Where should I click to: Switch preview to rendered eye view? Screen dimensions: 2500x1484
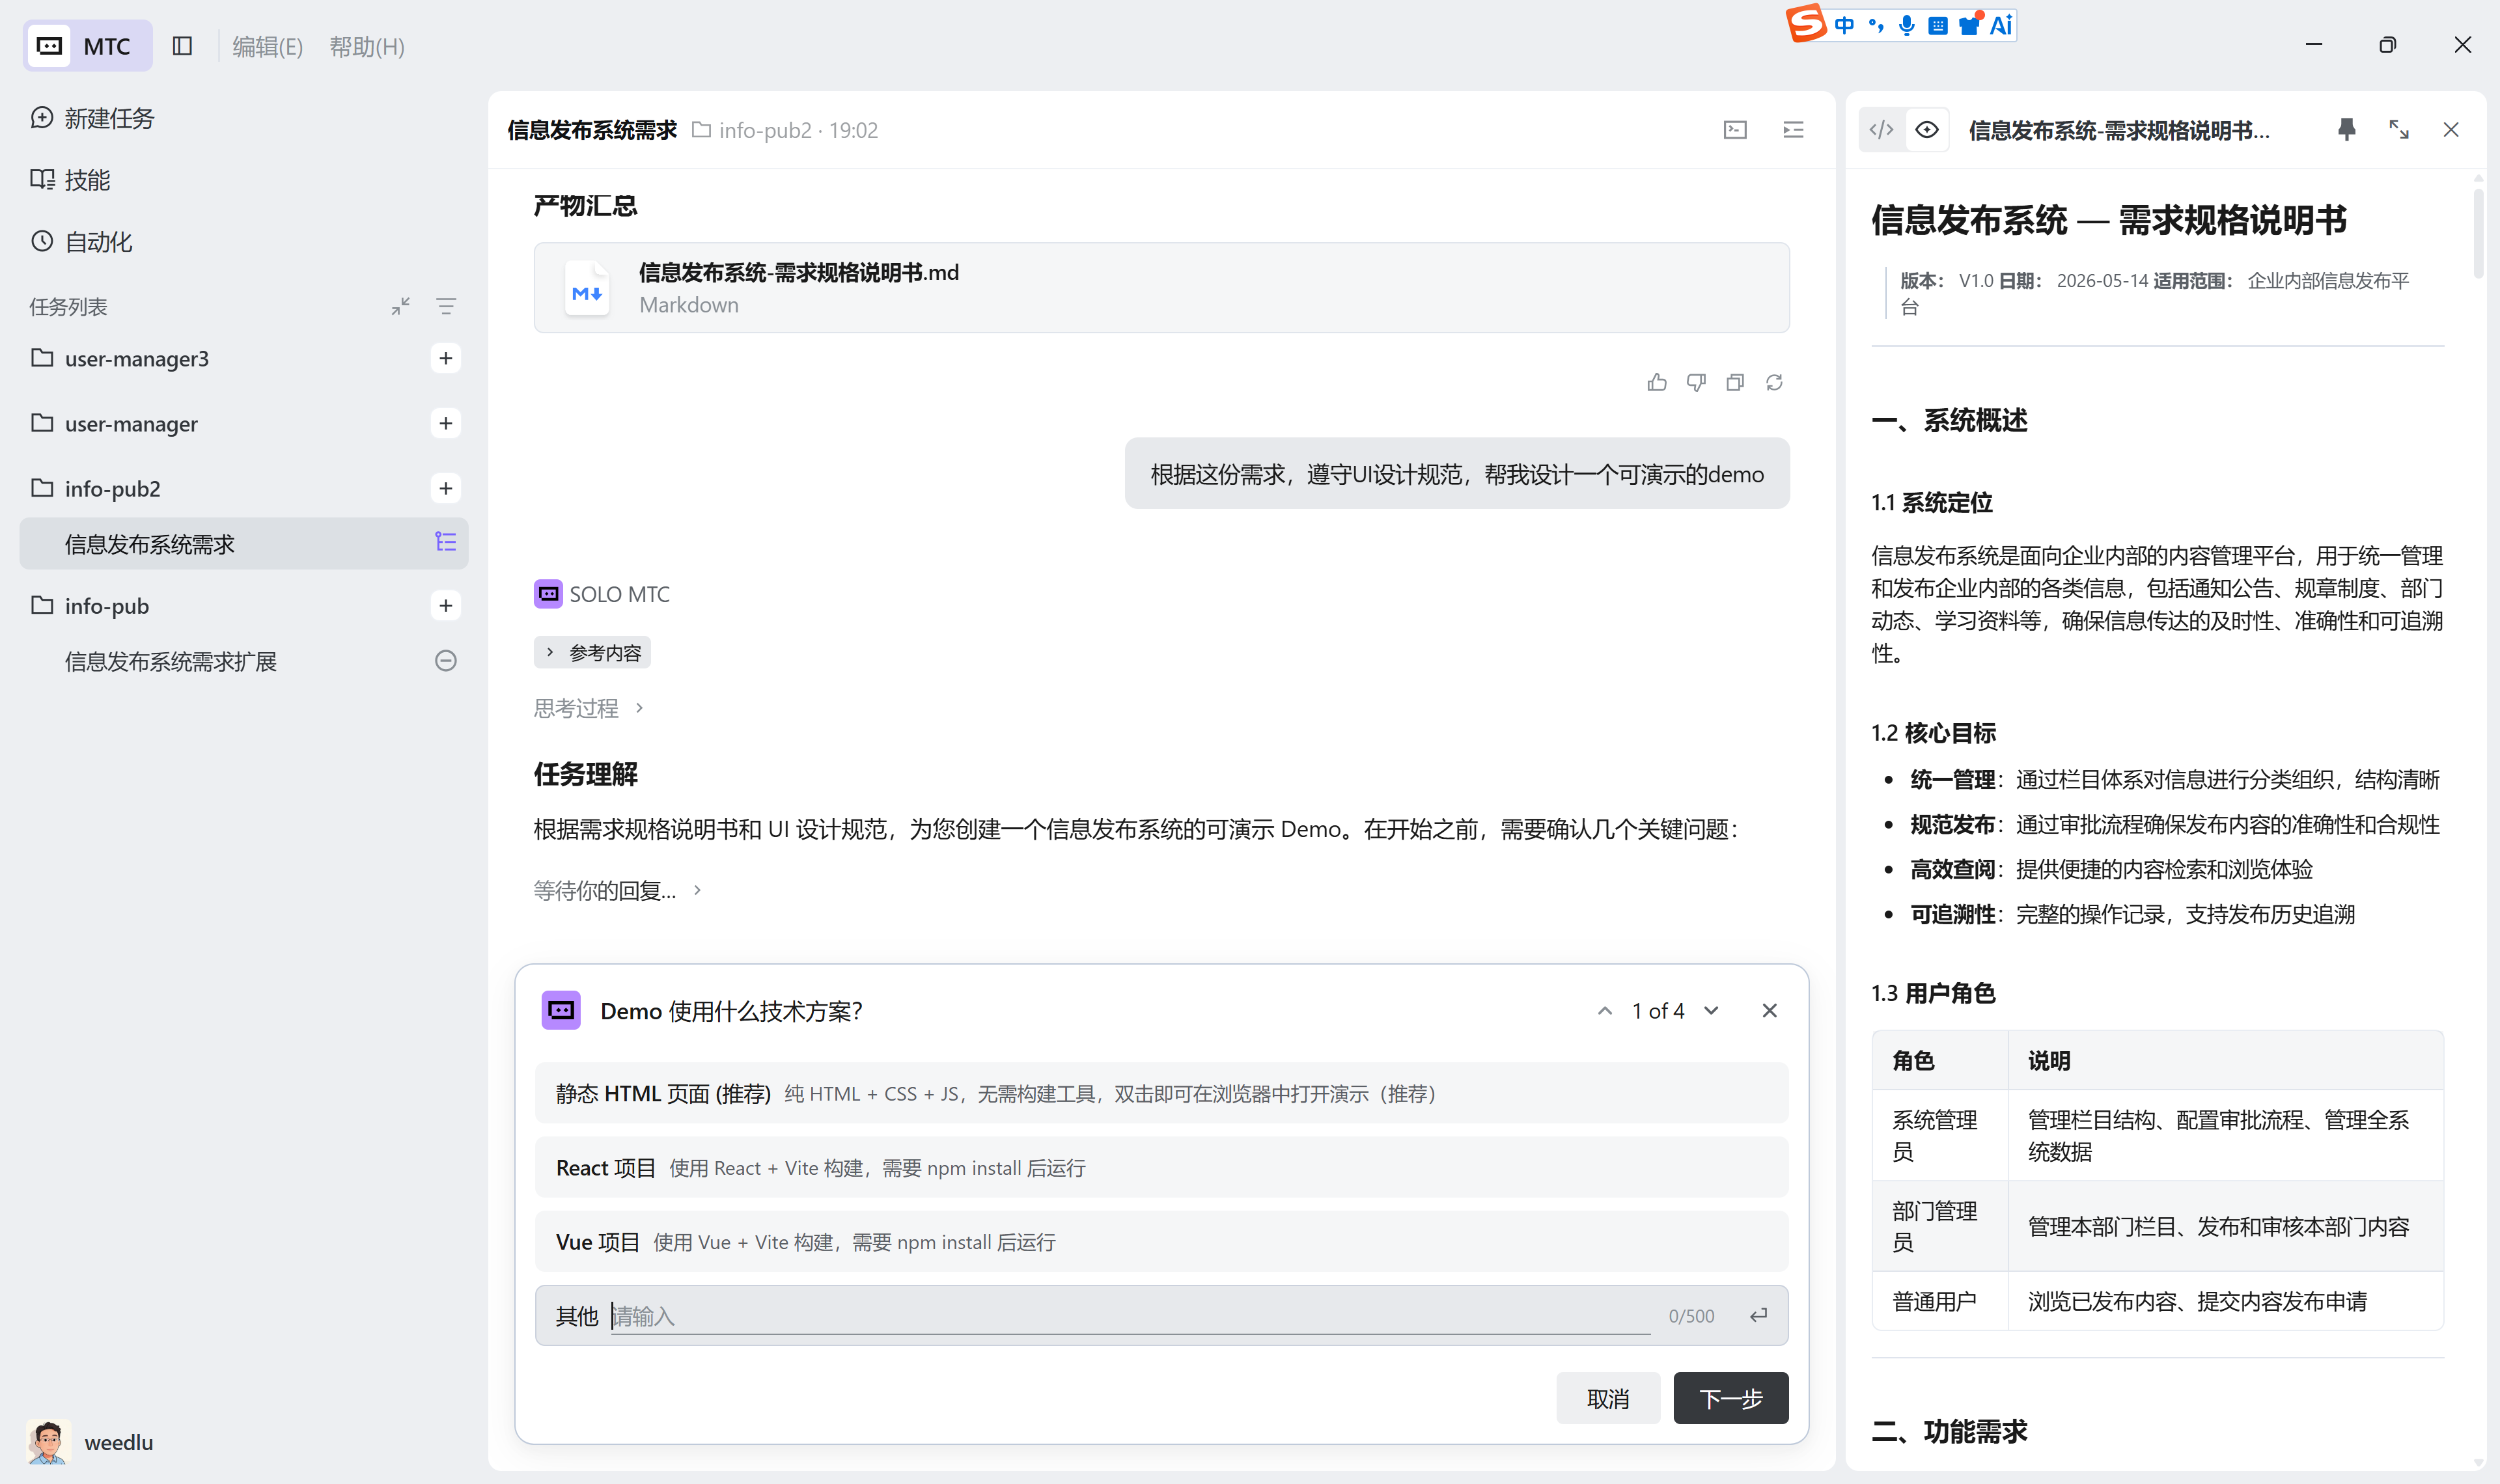click(1927, 130)
